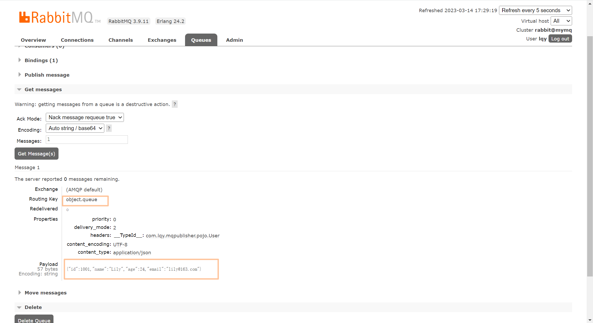Switch to the Exchanges tab
593x323 pixels.
coord(162,40)
